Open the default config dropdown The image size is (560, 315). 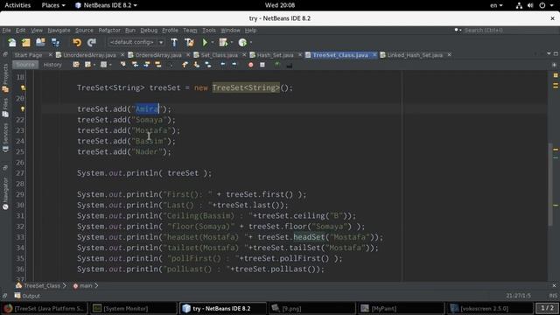point(161,43)
